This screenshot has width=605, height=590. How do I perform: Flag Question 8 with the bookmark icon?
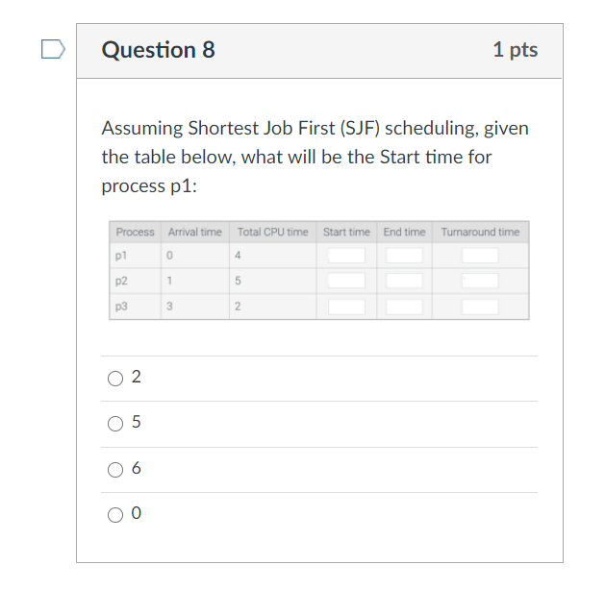click(x=54, y=48)
